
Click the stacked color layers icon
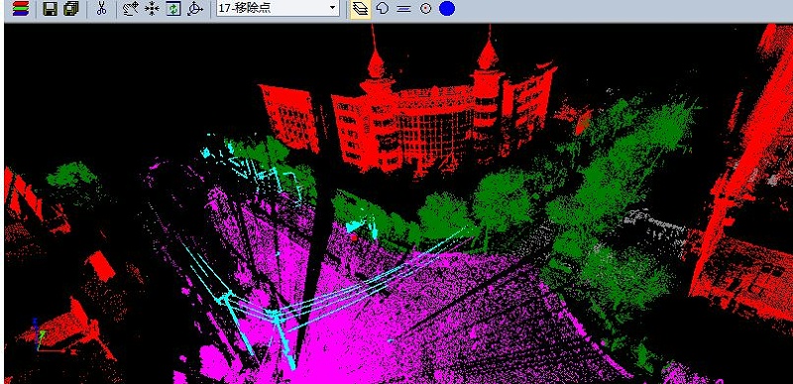click(21, 9)
